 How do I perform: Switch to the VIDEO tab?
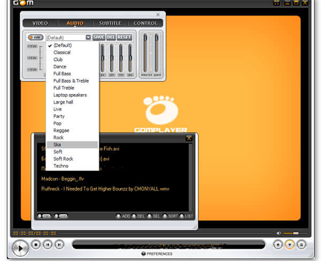(x=40, y=23)
